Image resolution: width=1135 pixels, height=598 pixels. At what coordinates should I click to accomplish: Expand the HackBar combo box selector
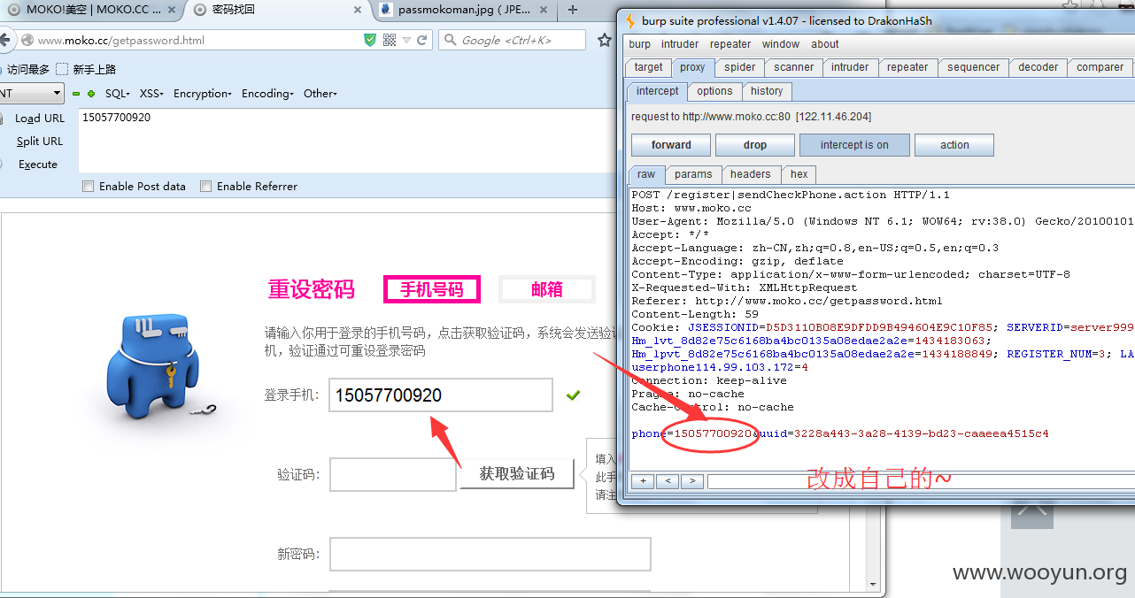(x=57, y=93)
